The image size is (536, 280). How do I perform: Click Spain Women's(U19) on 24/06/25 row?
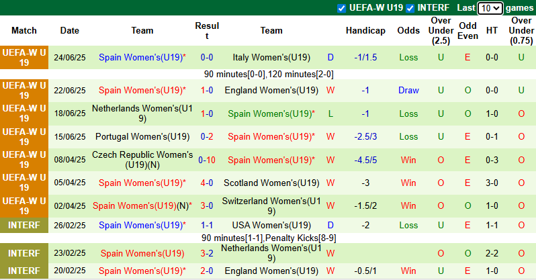coord(142,58)
